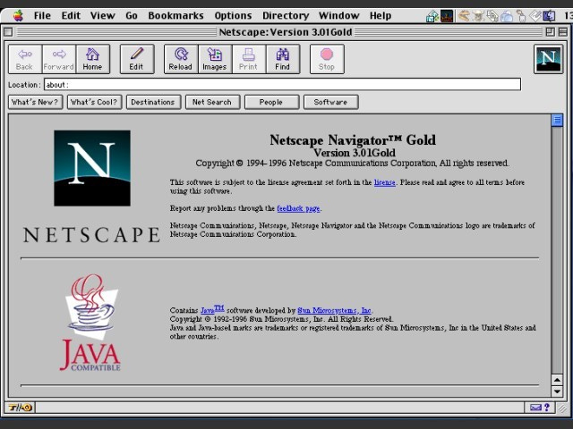Open the Edit menu

[71, 16]
